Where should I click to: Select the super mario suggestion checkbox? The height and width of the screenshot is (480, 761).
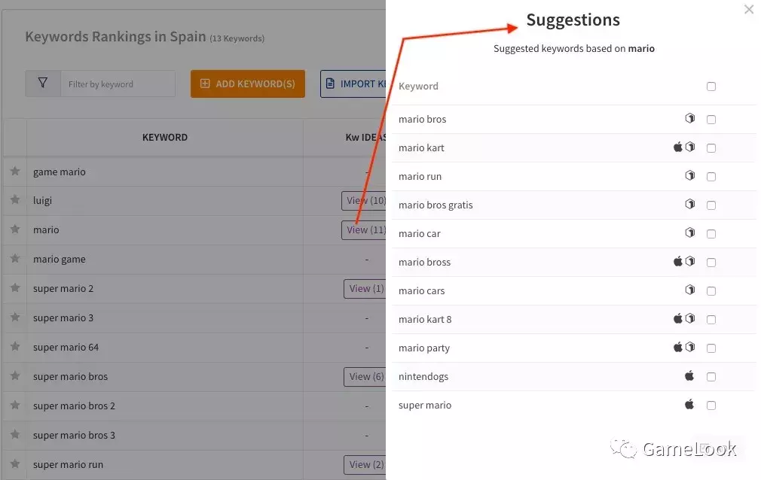click(711, 406)
